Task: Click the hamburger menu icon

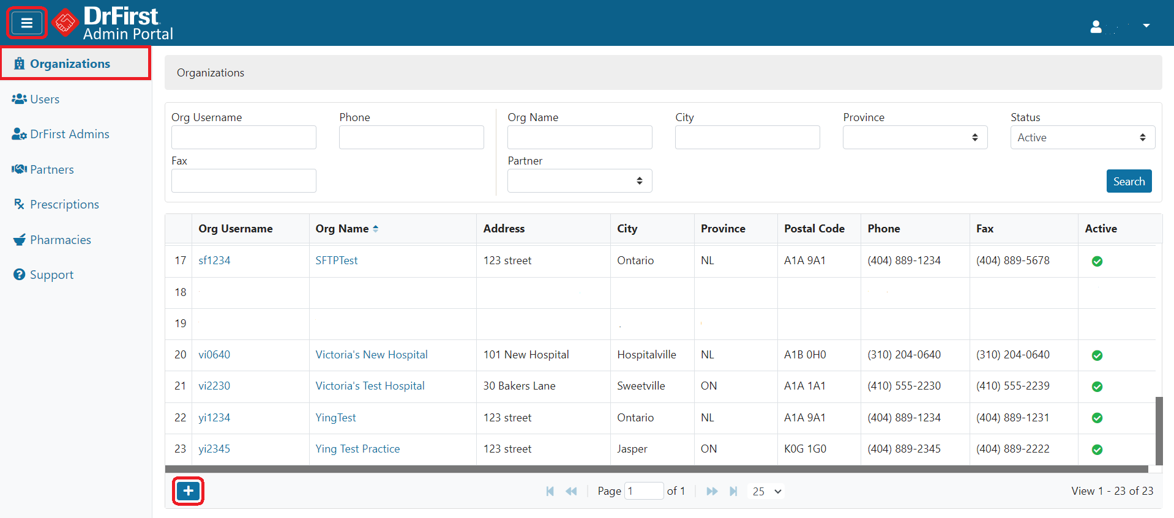Action: point(26,23)
